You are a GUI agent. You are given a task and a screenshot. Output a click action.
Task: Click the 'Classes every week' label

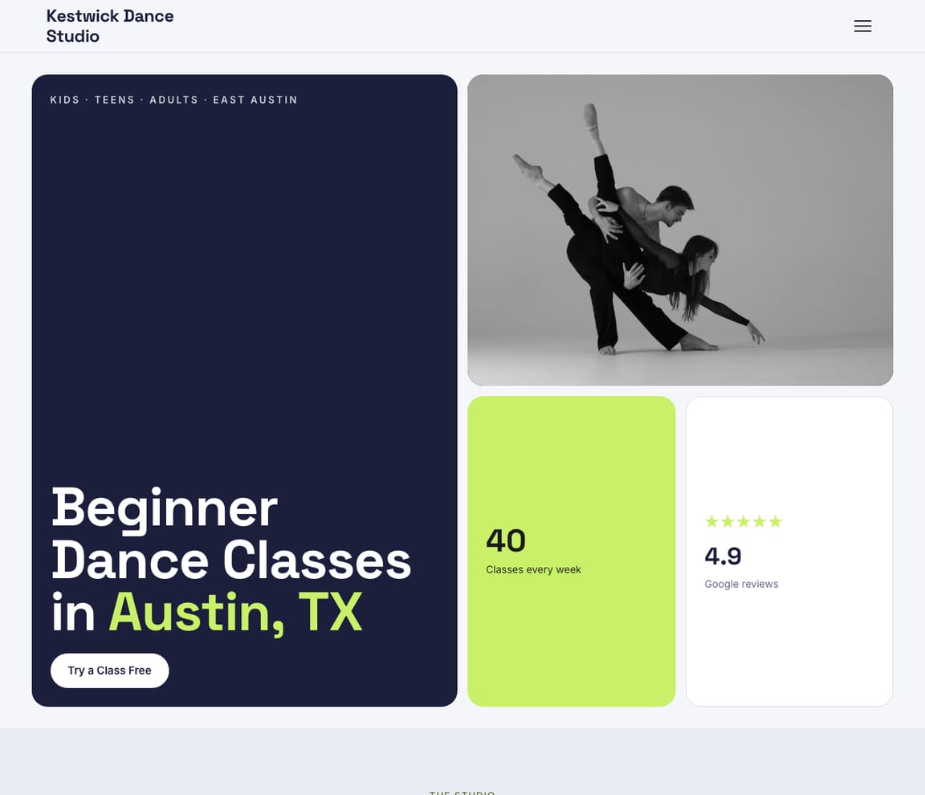click(533, 569)
